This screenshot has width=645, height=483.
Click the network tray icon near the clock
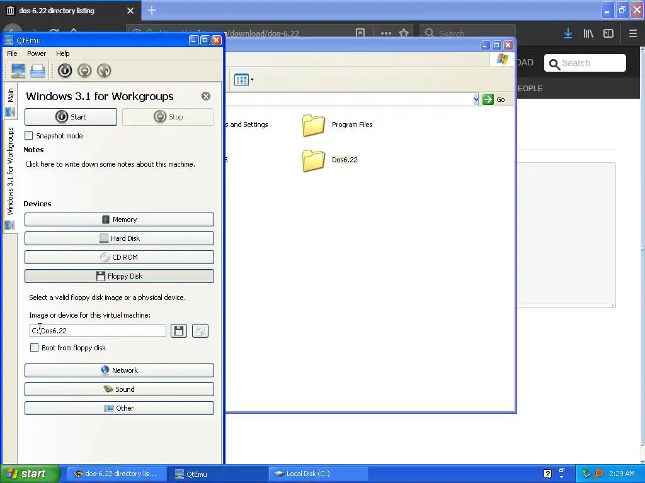586,474
